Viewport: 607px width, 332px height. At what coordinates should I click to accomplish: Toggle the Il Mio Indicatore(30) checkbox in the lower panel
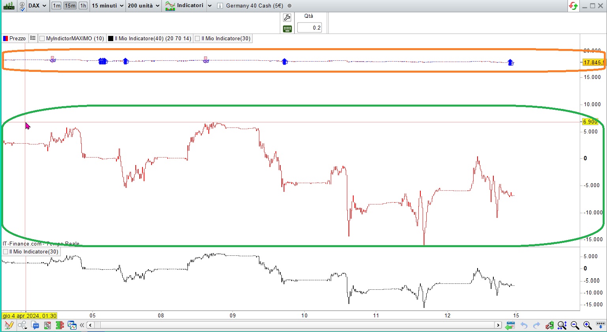tap(6, 252)
